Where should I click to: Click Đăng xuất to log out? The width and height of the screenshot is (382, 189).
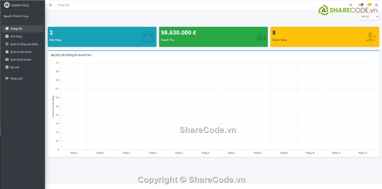click(23, 79)
